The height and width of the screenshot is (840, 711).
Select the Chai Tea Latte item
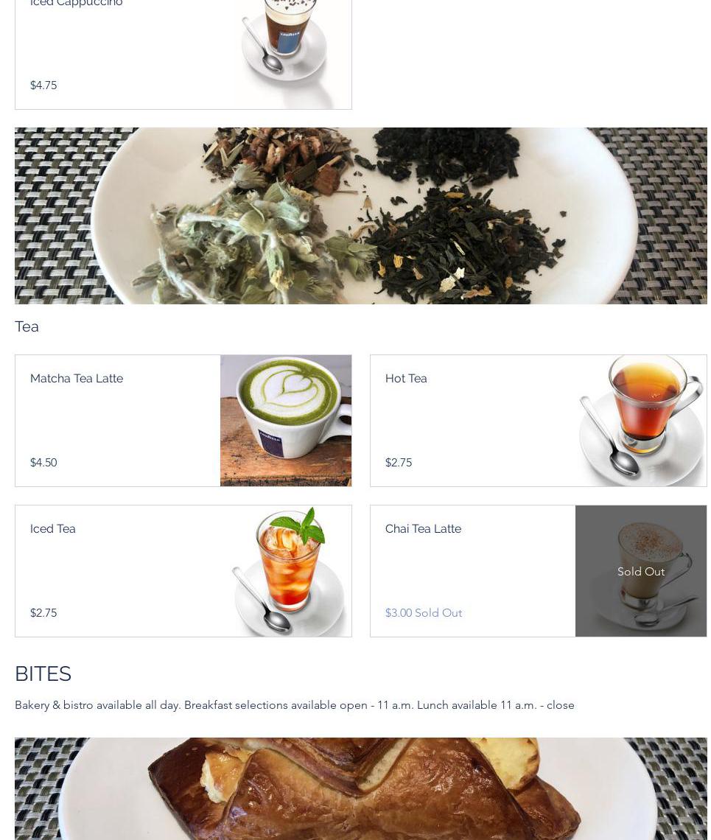pyautogui.click(x=538, y=571)
